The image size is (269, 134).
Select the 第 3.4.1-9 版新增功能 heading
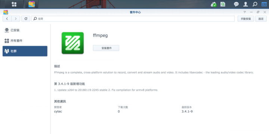tap(69, 84)
